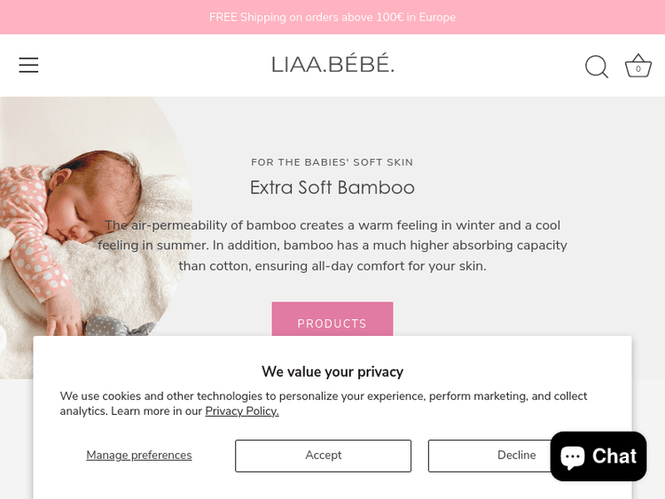Click the 'We value your privacy' title
The width and height of the screenshot is (665, 499).
[x=332, y=371]
